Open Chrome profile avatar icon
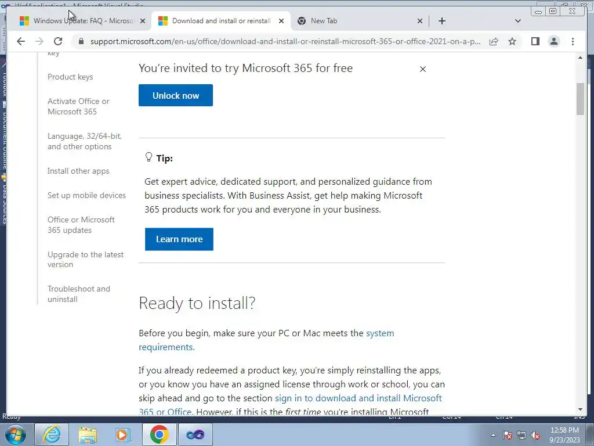Image resolution: width=594 pixels, height=446 pixels. coord(554,41)
